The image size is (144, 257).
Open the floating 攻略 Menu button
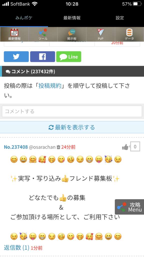[x=129, y=207]
